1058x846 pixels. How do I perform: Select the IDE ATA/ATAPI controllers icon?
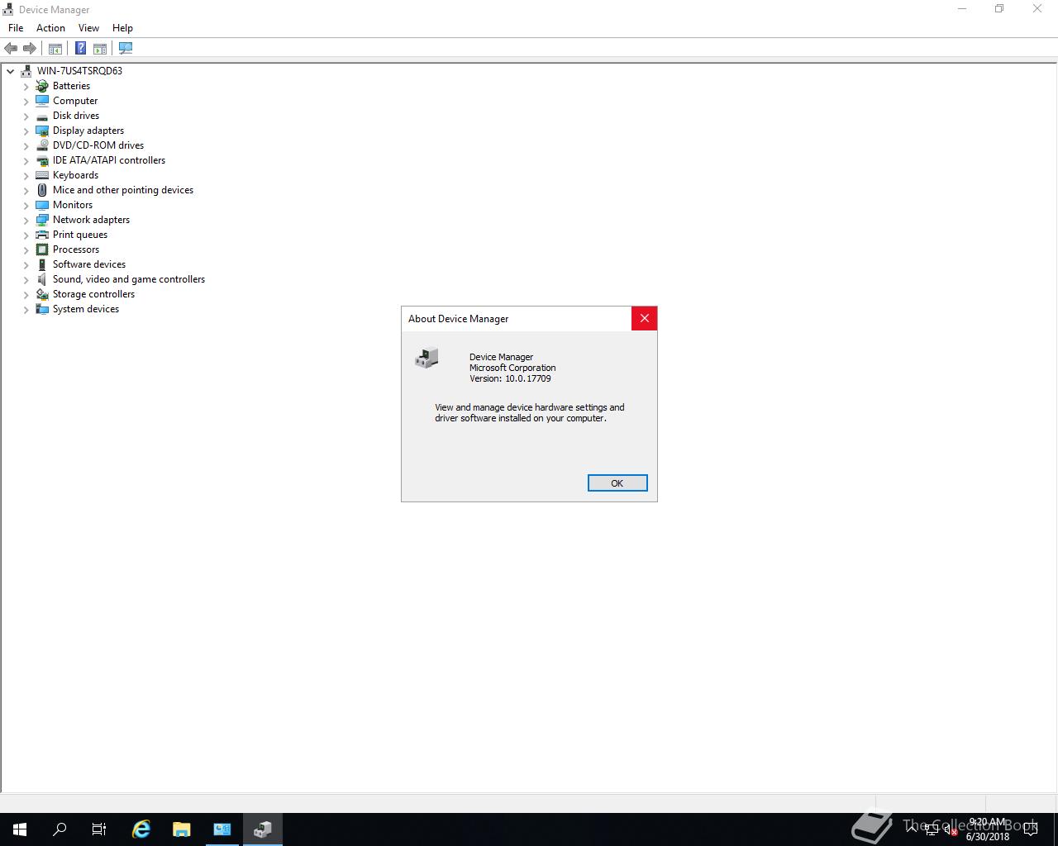[42, 160]
